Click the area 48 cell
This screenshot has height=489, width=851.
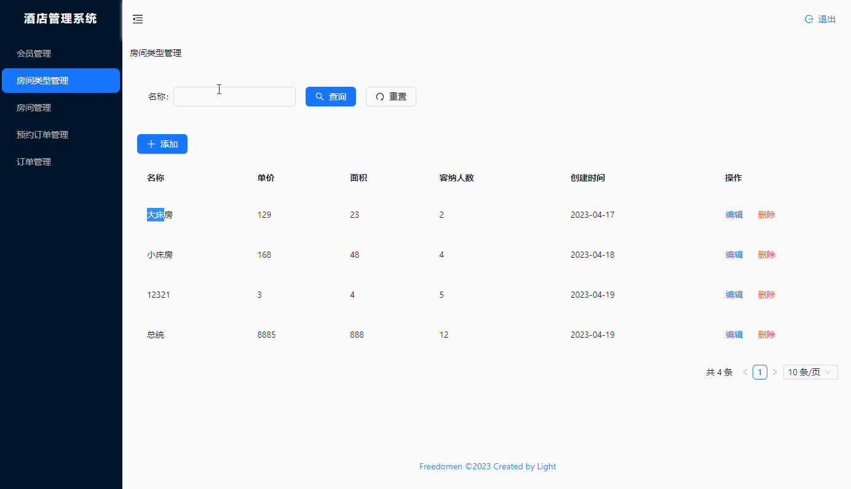click(355, 255)
